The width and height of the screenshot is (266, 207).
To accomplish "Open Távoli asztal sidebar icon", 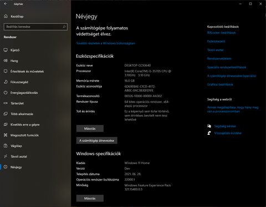I will click(x=6, y=156).
